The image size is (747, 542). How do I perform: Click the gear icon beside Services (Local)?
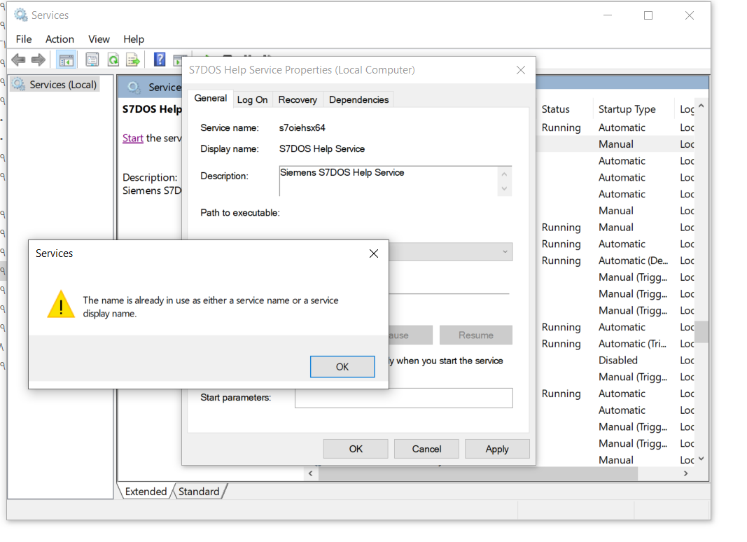[x=19, y=84]
